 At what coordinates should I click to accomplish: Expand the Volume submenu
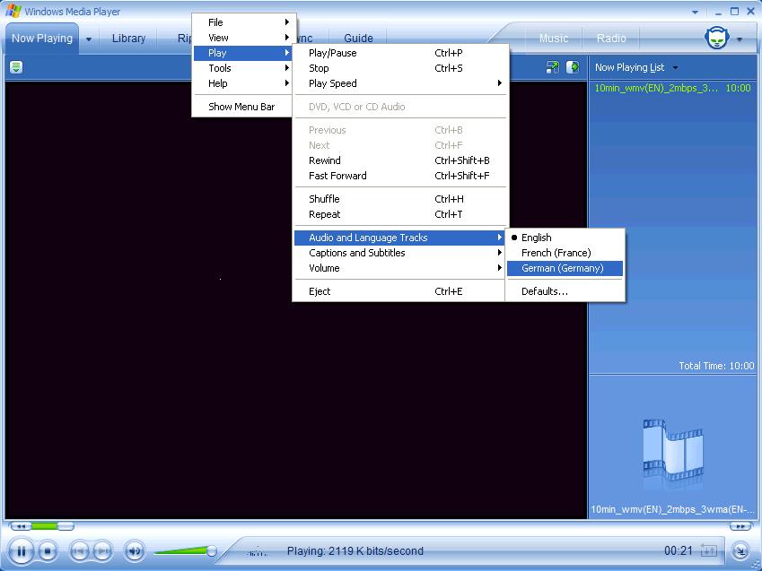pos(400,268)
